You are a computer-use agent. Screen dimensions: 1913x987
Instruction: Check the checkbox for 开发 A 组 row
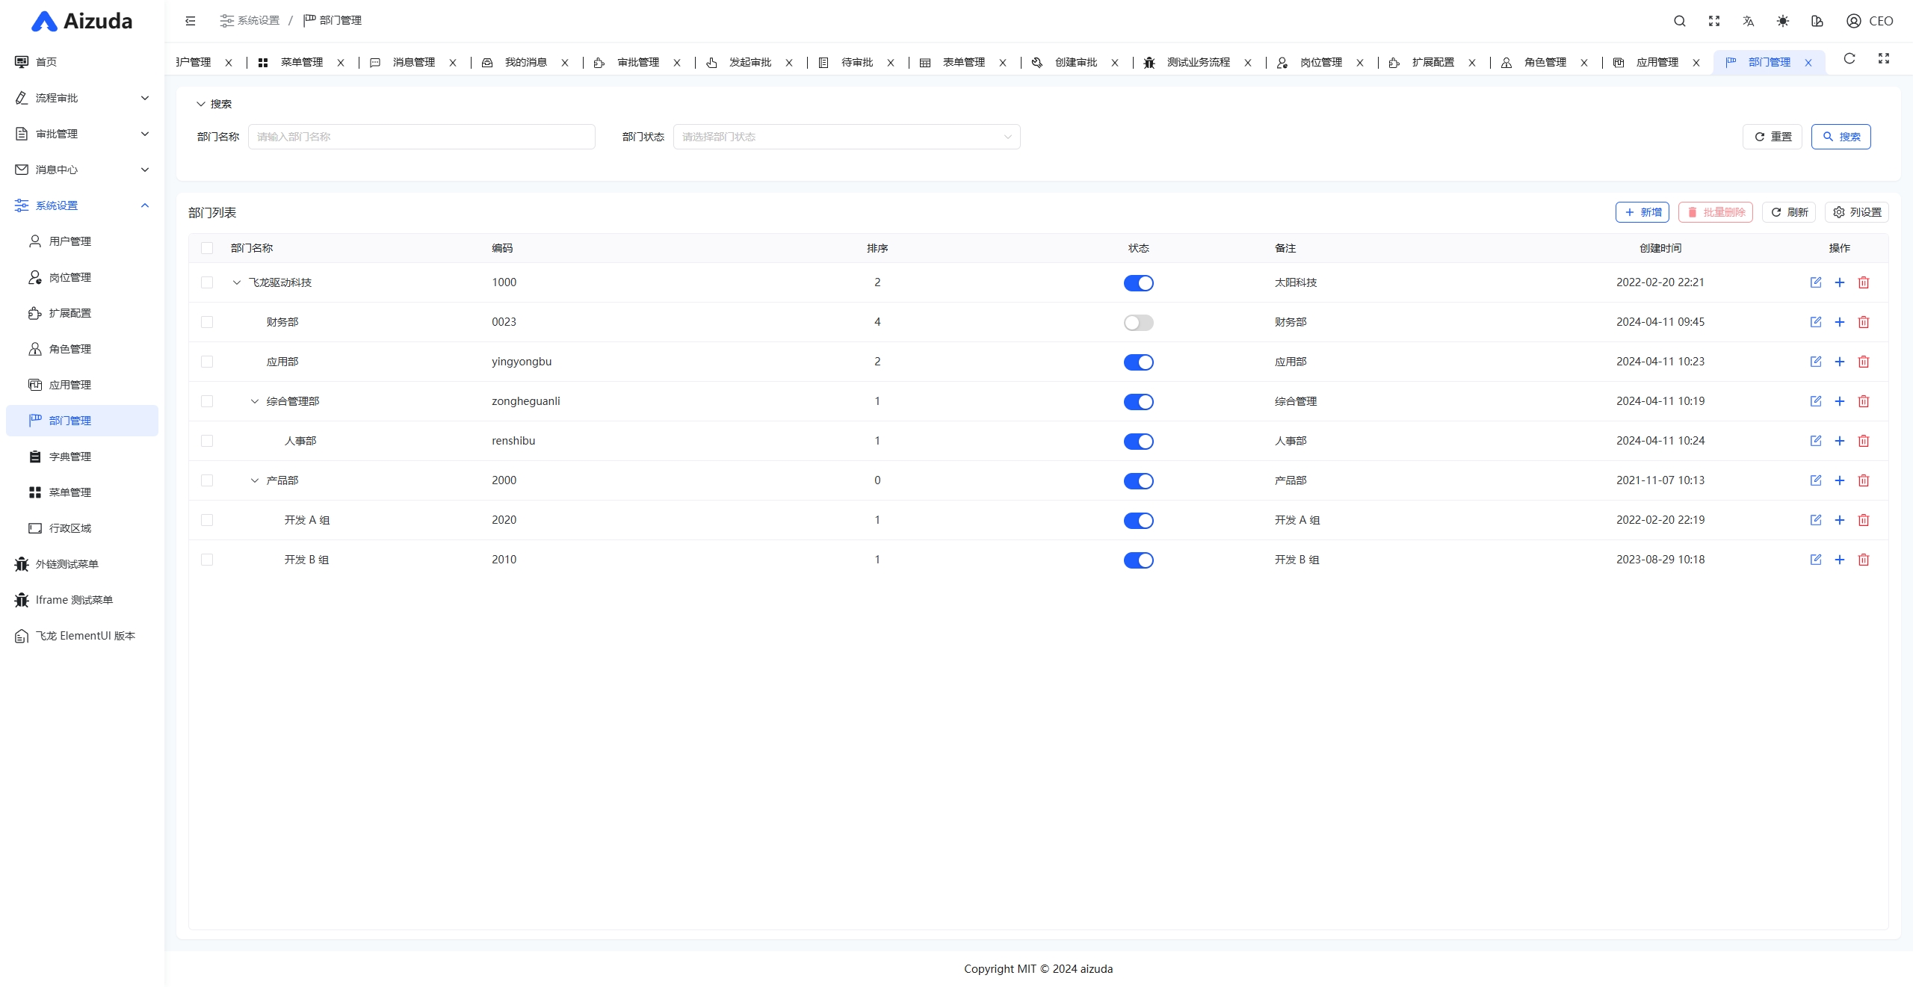pos(207,520)
